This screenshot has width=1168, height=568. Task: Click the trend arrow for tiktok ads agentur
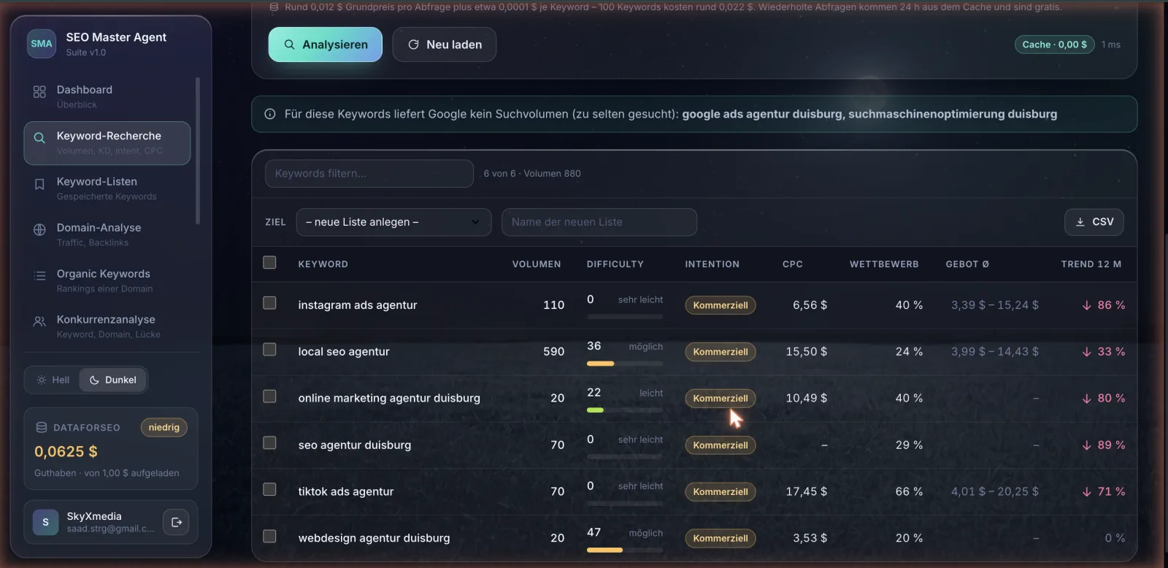[x=1087, y=492]
